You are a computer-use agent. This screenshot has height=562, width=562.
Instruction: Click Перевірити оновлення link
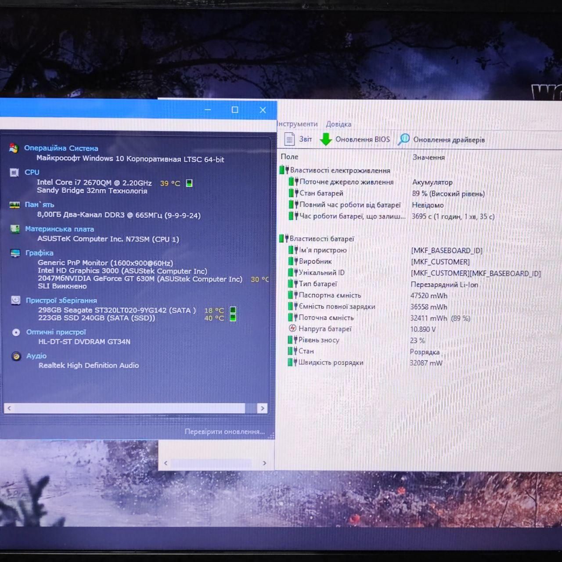(225, 432)
